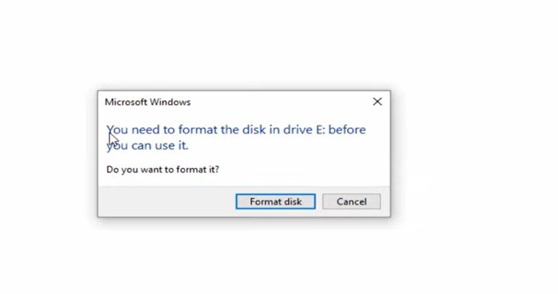Click the 'Do you want to format it?' question

[x=163, y=169]
